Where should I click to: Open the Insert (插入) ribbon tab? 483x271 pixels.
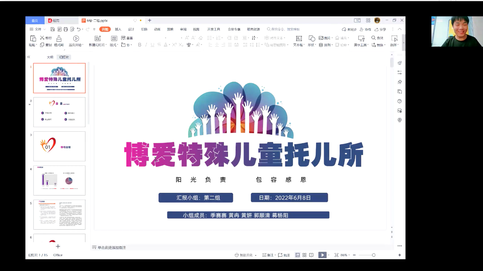click(118, 29)
